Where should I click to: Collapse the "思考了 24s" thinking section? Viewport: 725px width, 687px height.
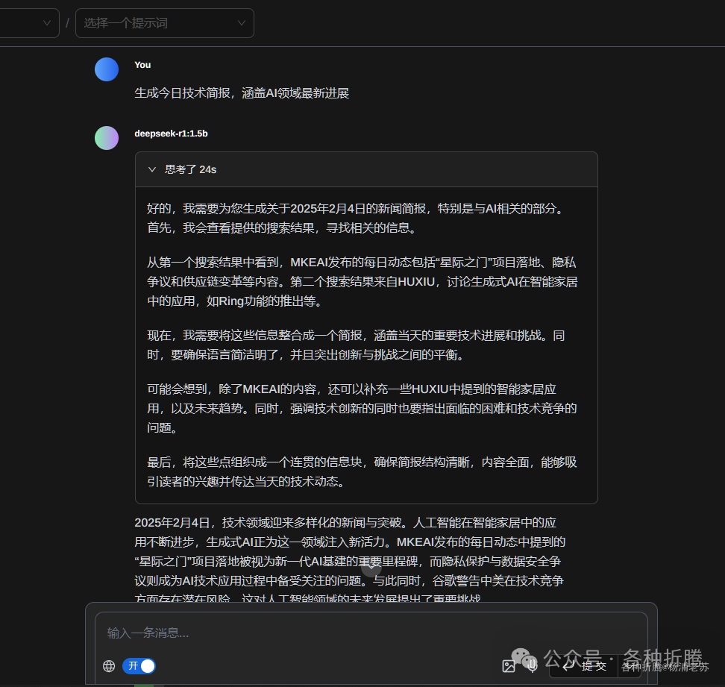(x=152, y=169)
